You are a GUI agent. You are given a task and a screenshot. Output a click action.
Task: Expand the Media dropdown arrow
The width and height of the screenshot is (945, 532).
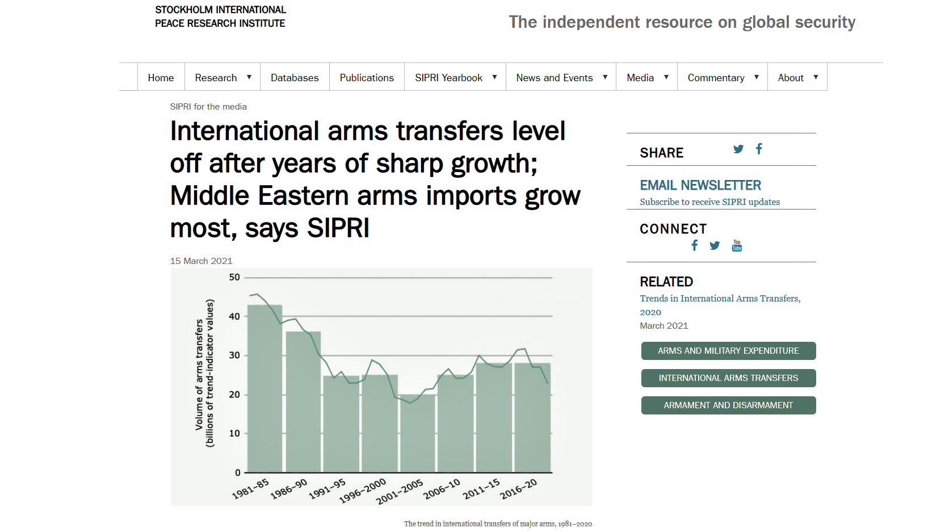(x=666, y=77)
